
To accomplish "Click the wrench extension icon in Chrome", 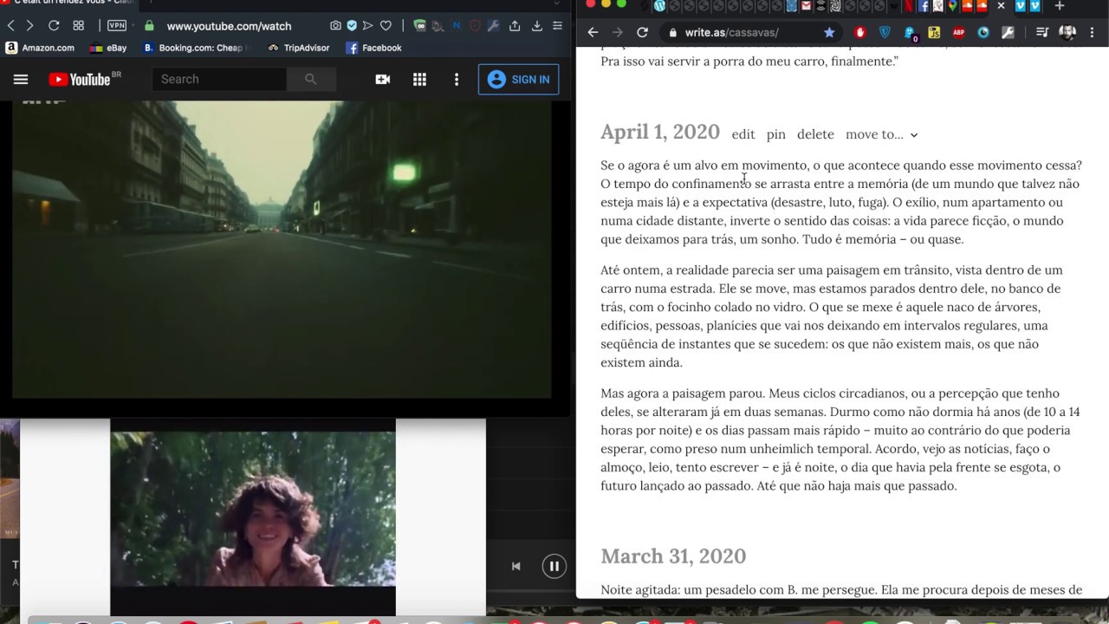I will (1008, 32).
